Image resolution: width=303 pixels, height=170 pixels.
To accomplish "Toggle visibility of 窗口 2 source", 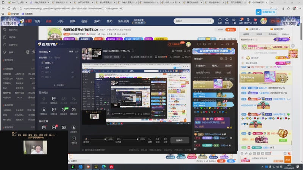I will pyautogui.click(x=73, y=72).
